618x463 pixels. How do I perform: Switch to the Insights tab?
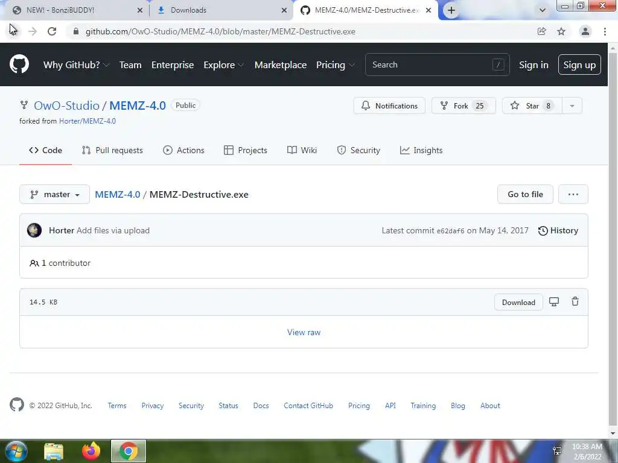click(x=421, y=150)
